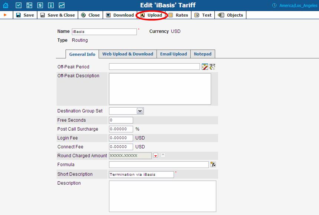Click the red down arrow for rounding
This screenshot has width=319, height=215.
pyautogui.click(x=156, y=156)
